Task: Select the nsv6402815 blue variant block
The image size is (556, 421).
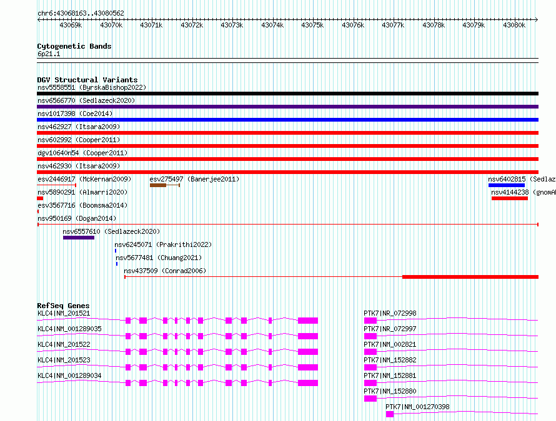Action: tap(507, 185)
